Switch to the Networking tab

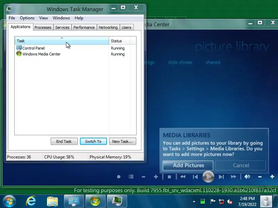click(x=108, y=27)
